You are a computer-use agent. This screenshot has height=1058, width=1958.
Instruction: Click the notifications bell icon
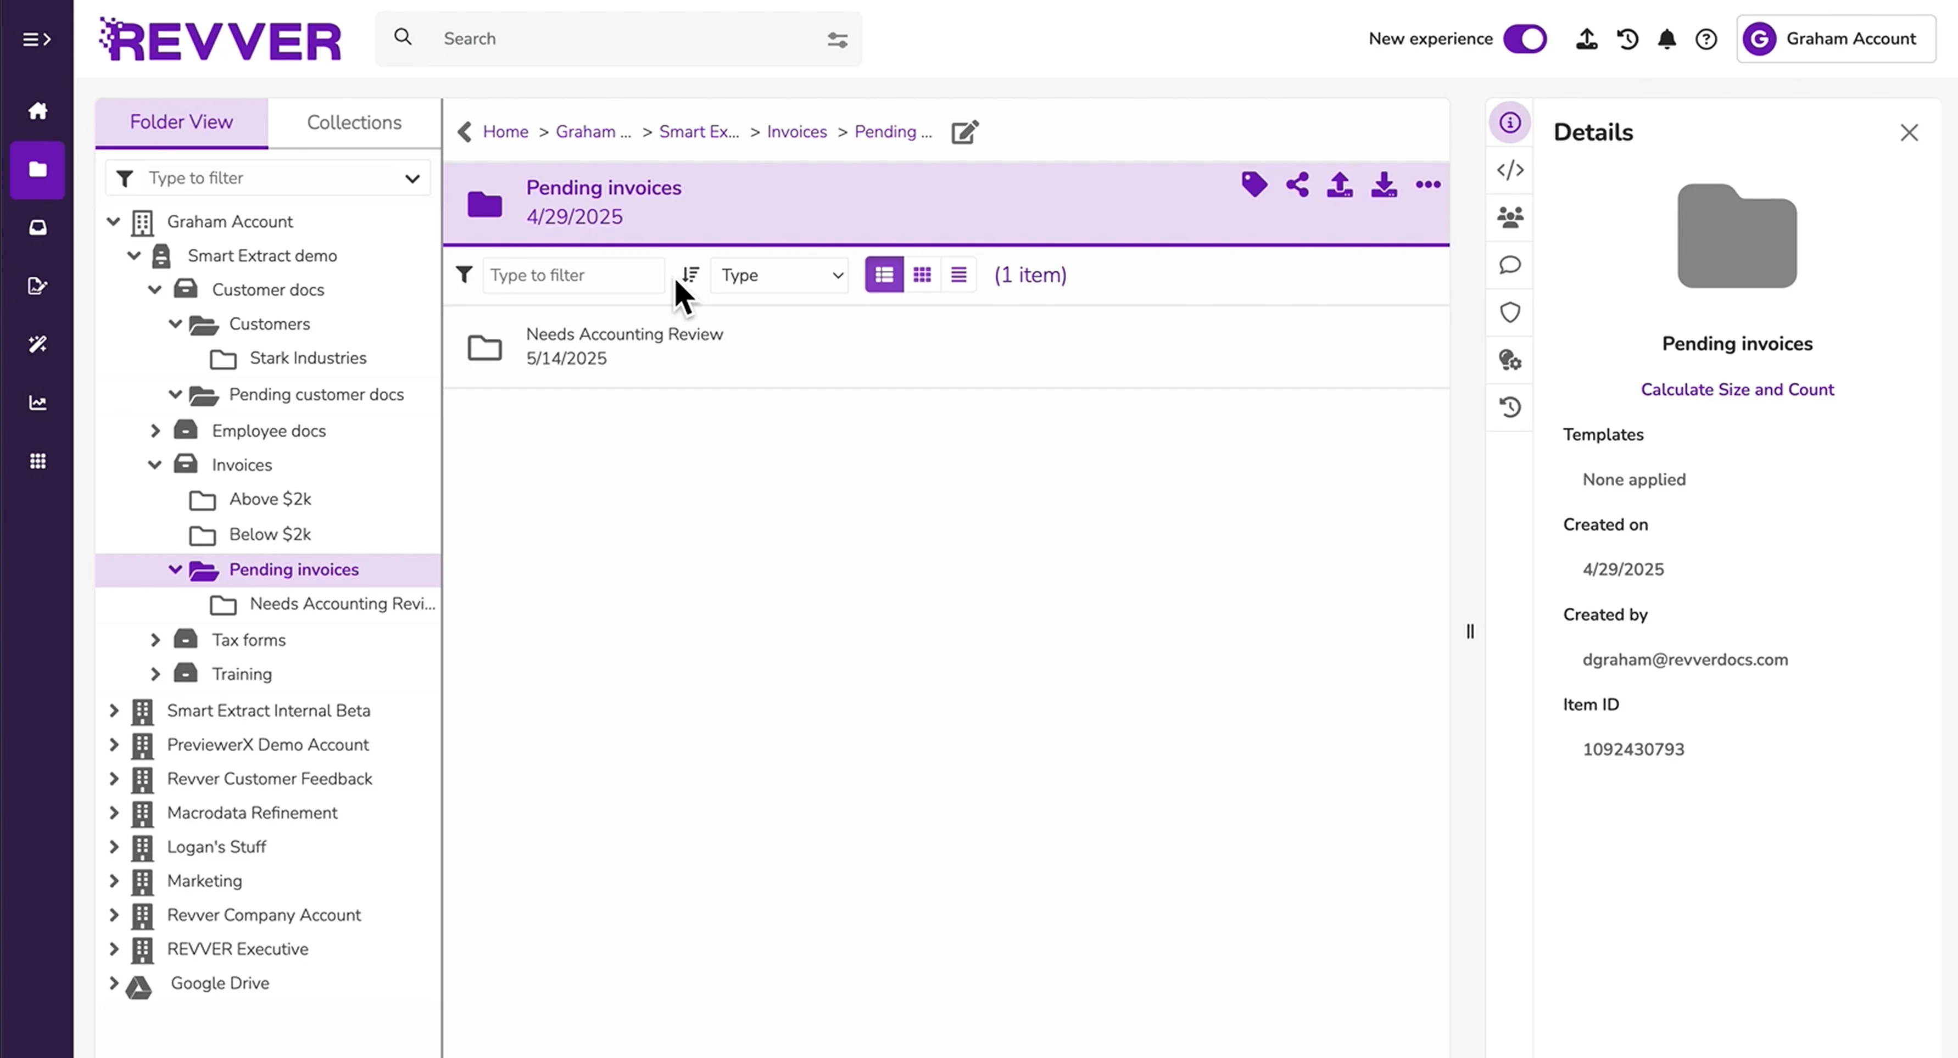coord(1666,39)
